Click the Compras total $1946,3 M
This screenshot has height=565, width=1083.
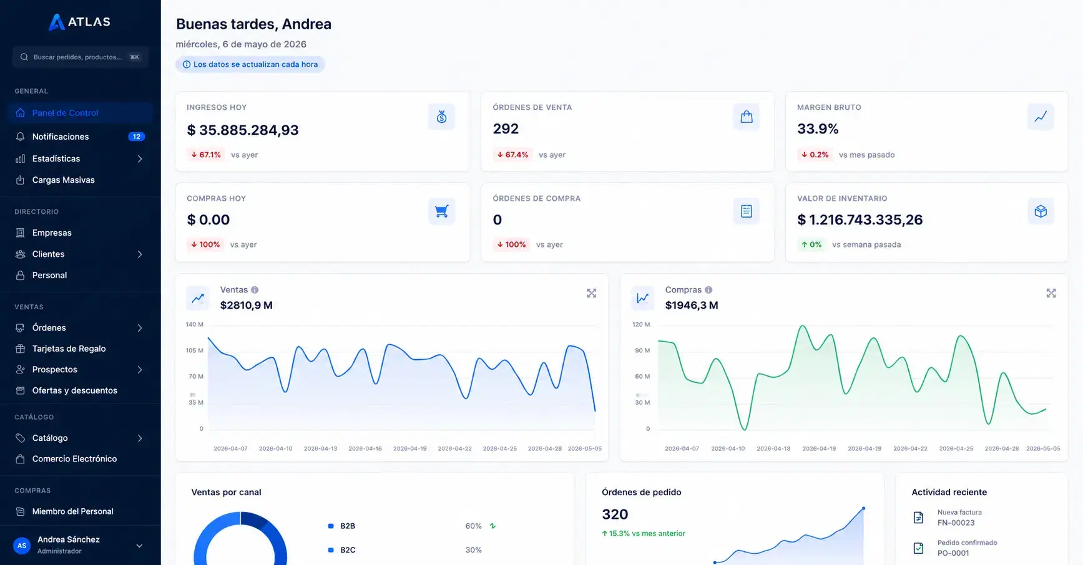click(692, 306)
